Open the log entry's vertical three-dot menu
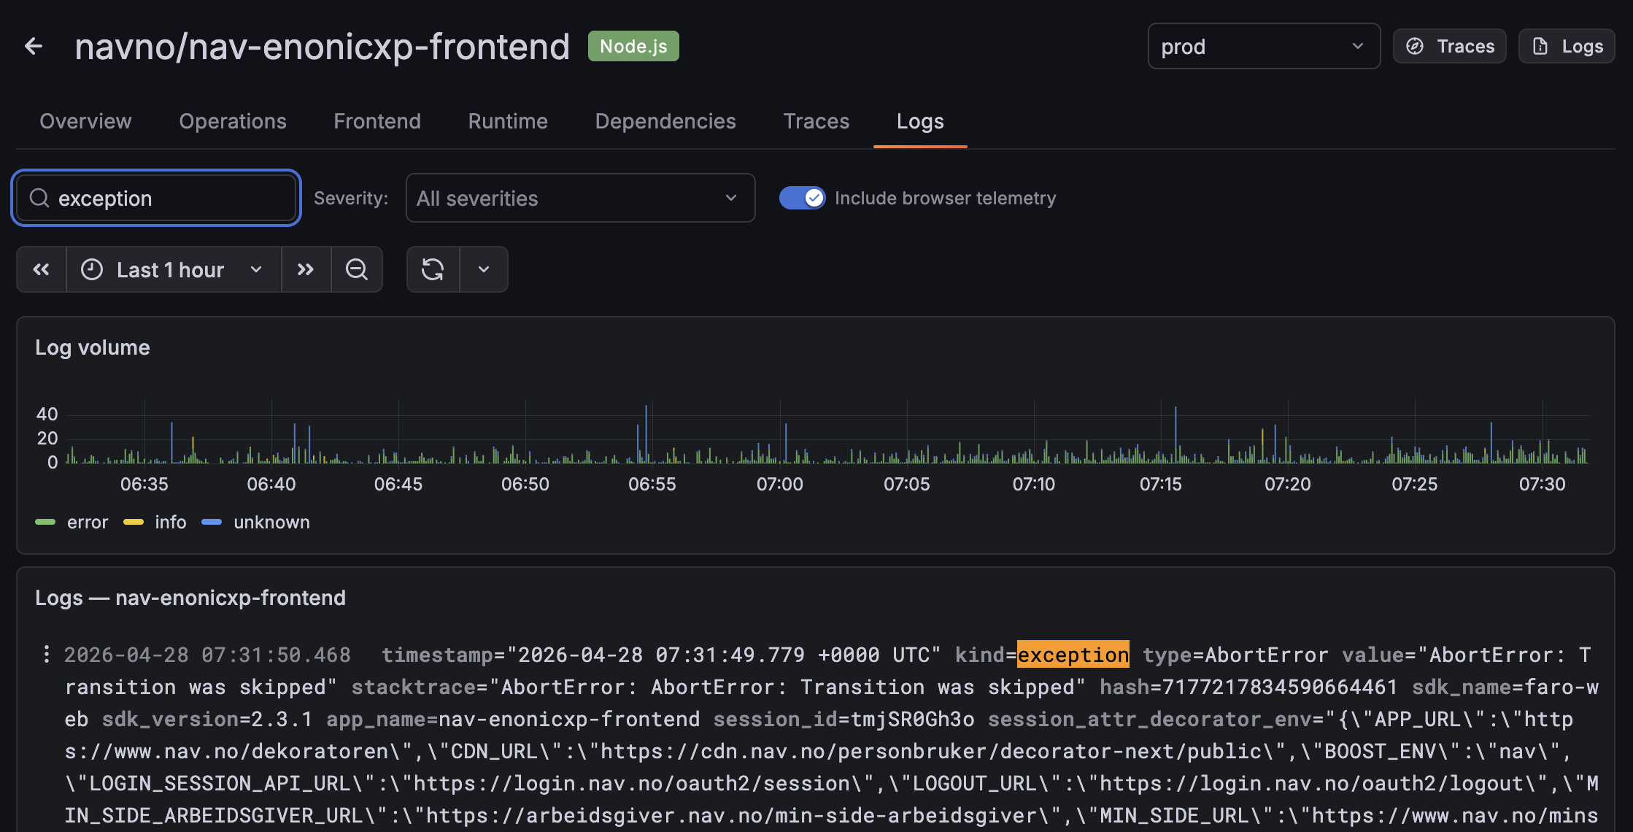1633x832 pixels. [x=45, y=655]
